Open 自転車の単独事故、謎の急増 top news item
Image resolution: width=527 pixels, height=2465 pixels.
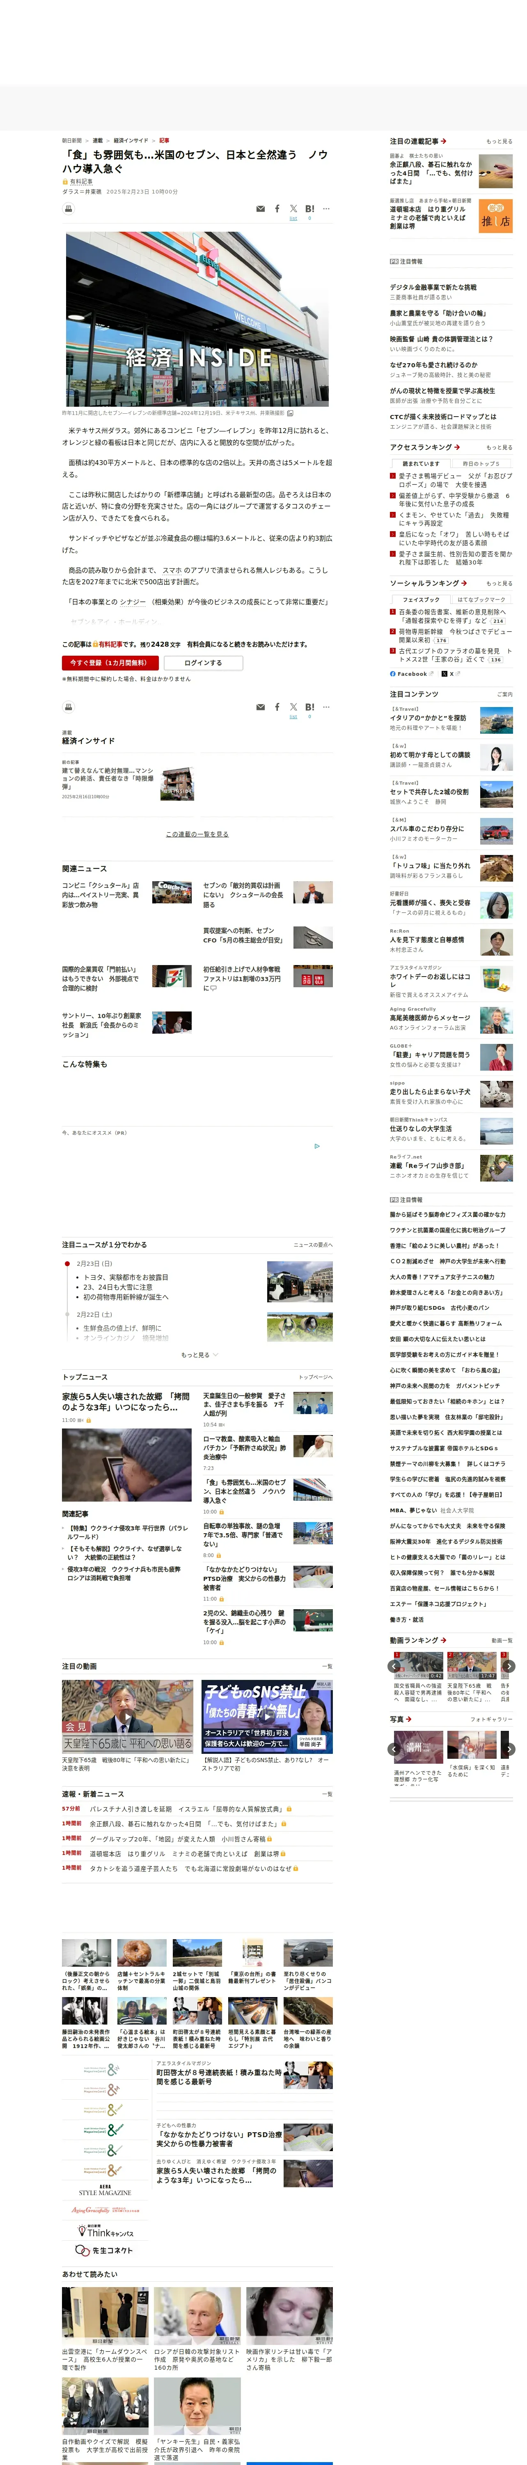point(242,1535)
